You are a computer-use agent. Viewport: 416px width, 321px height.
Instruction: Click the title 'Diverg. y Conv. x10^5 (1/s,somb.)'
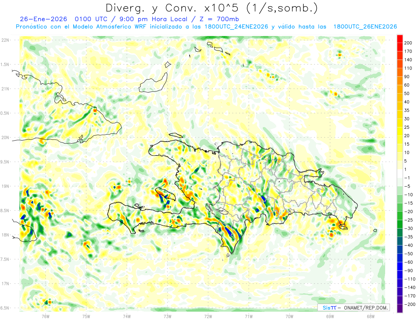211,8
